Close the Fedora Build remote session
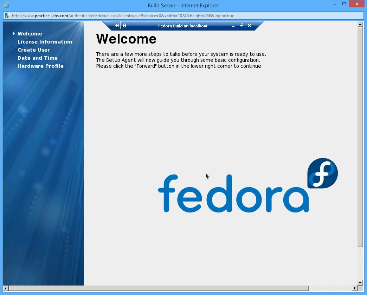Image resolution: width=367 pixels, height=295 pixels. pyautogui.click(x=249, y=26)
